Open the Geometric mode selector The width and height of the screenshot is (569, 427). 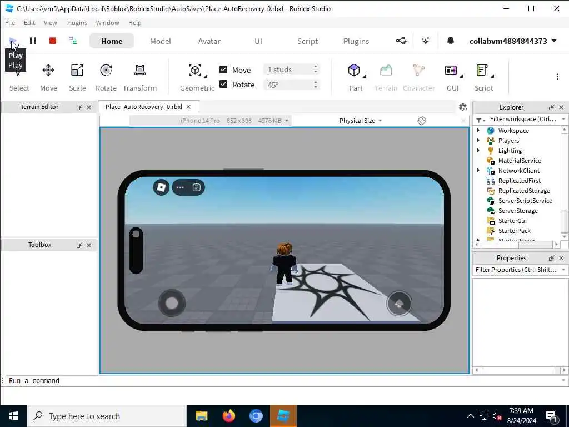(x=197, y=77)
